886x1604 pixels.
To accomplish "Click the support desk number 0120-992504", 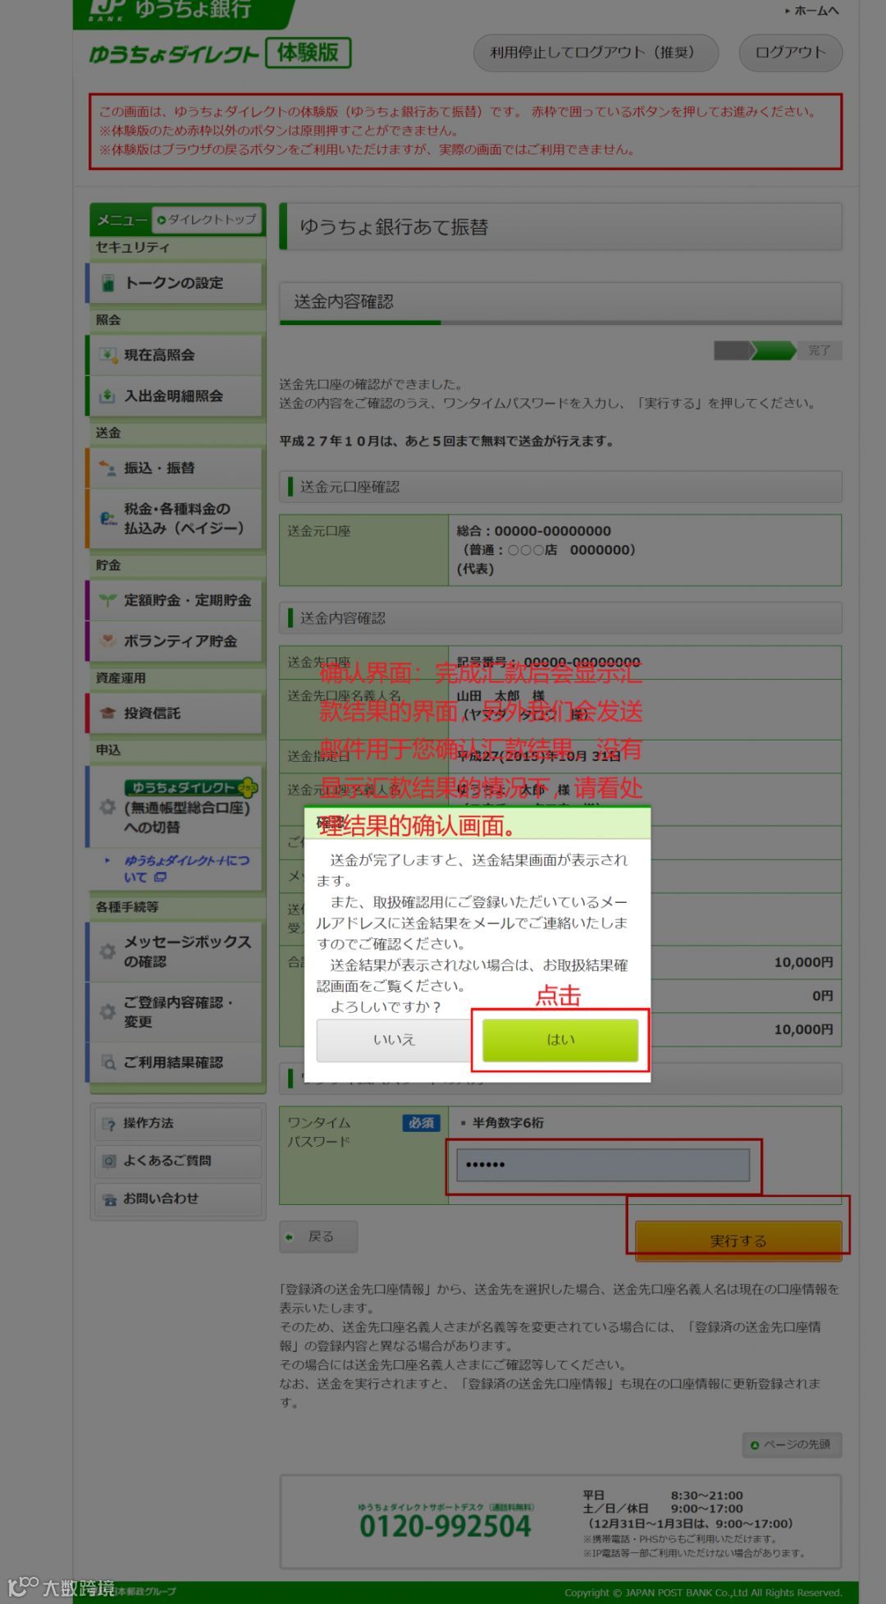I will pos(445,1527).
